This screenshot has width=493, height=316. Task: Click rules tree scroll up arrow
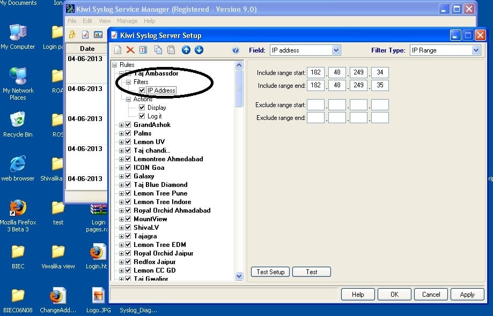pos(239,65)
